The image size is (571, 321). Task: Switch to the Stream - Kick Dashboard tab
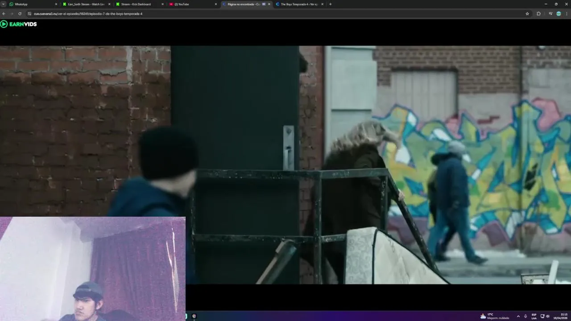(140, 4)
